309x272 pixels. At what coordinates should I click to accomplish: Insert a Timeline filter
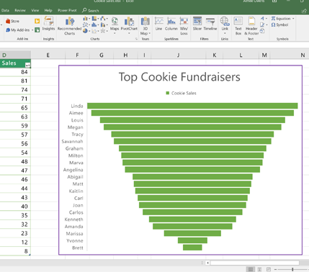[210, 24]
